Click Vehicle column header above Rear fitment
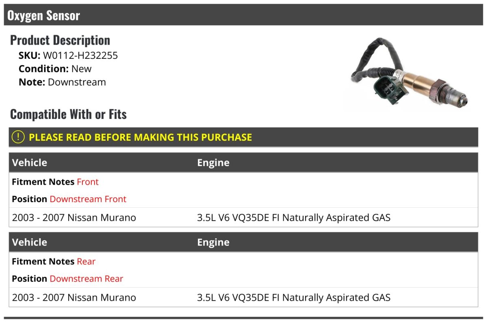 [30, 242]
